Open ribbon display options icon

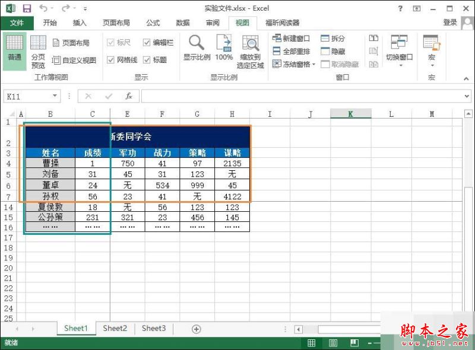coord(417,8)
